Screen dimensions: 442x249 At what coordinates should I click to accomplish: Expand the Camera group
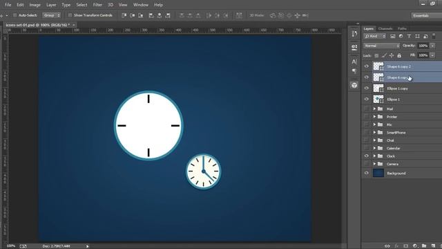click(374, 164)
